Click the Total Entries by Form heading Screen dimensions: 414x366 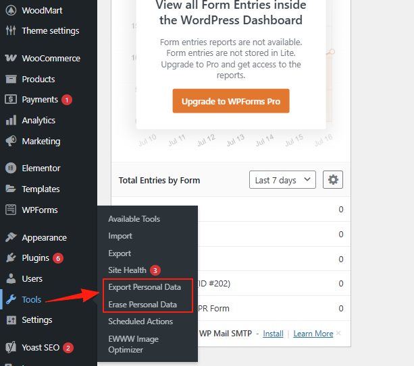point(159,180)
